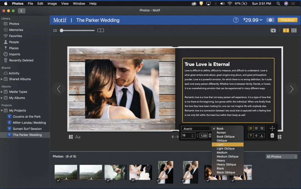Switch to grid view of all pages
This screenshot has height=189, width=301.
294,31
